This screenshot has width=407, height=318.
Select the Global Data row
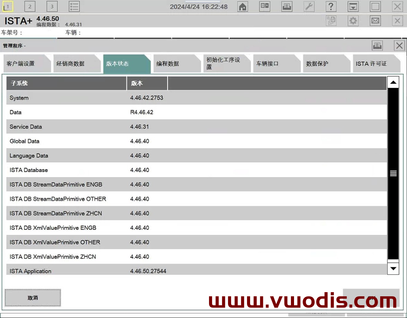point(197,141)
